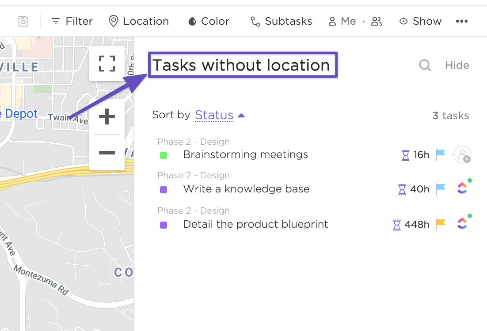Screen dimensions: 487x331
Task: Open the Brainstorming meetings task
Action: pos(245,154)
